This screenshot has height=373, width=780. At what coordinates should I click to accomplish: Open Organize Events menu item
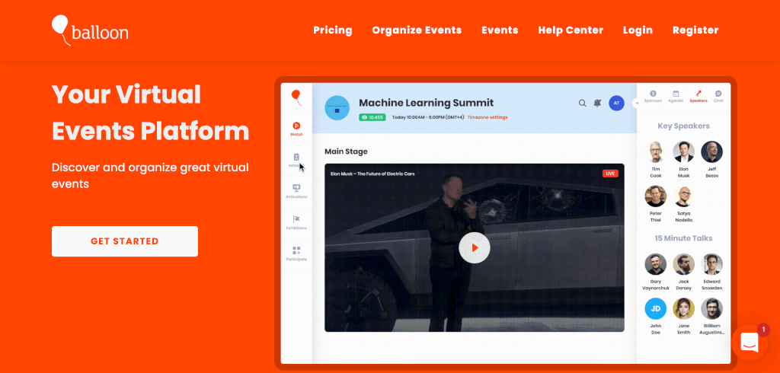coord(417,30)
